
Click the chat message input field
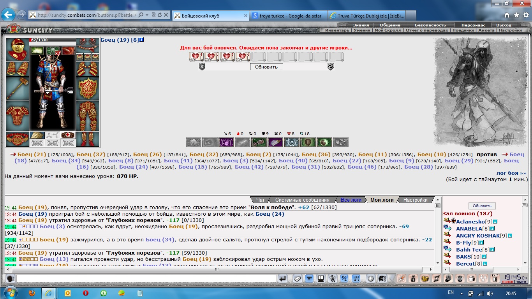click(x=146, y=278)
